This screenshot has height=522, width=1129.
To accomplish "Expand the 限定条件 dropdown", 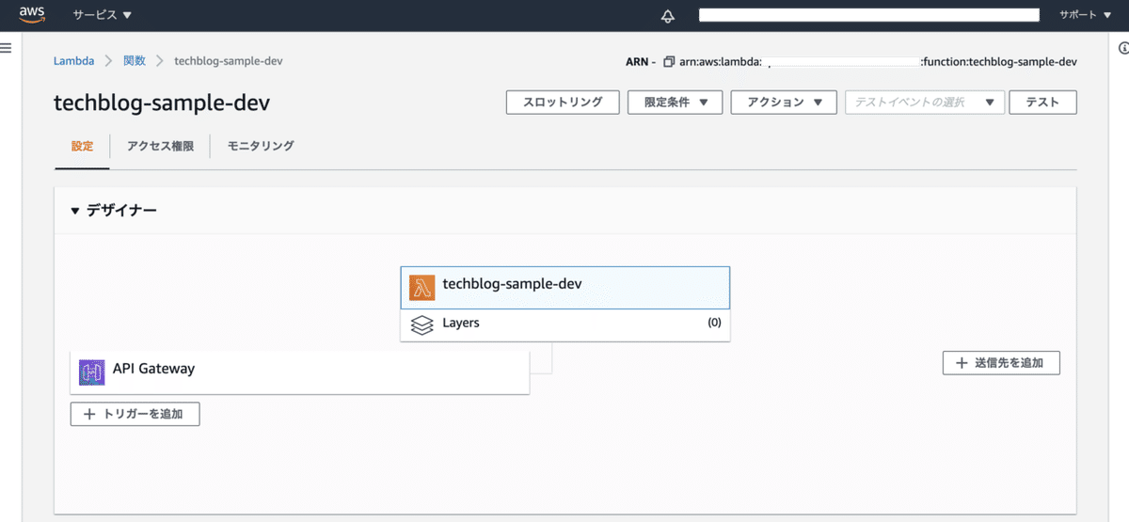I will 675,103.
